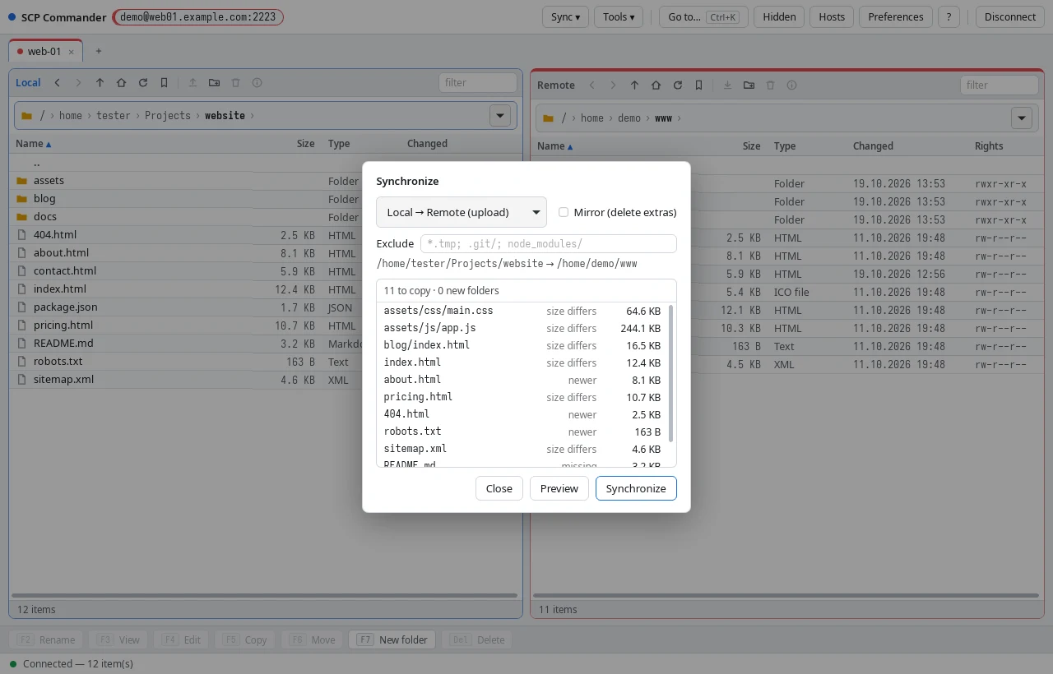
Task: Close the Synchronize dialog
Action: coord(499,488)
